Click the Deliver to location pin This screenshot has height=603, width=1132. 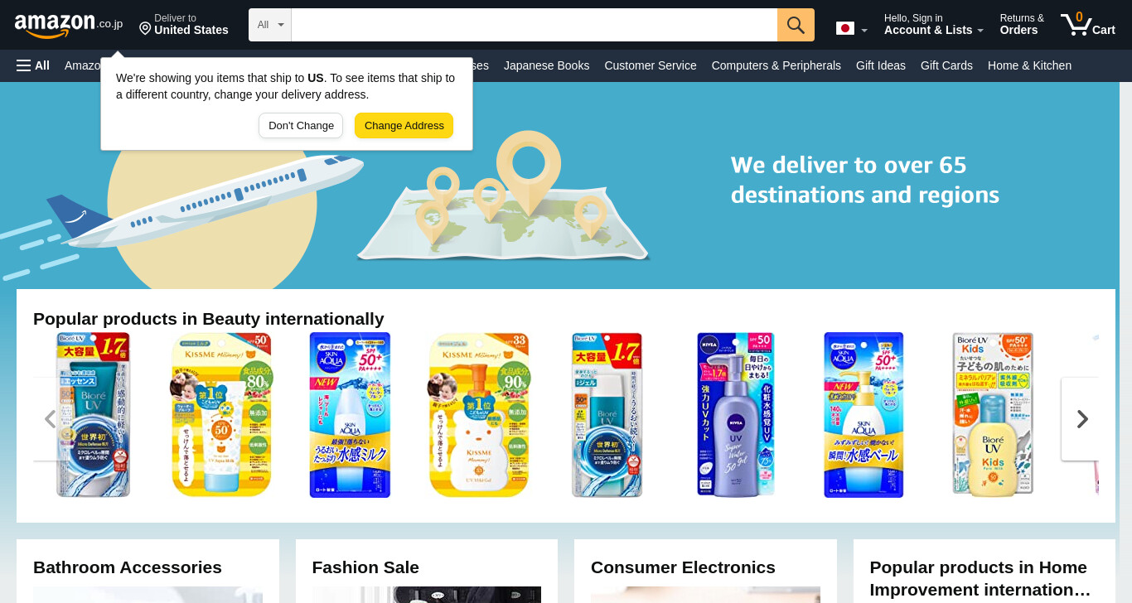[x=145, y=29]
